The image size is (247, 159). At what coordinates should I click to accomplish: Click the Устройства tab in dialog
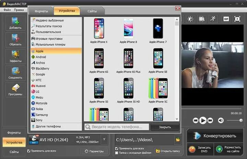coord(67,11)
